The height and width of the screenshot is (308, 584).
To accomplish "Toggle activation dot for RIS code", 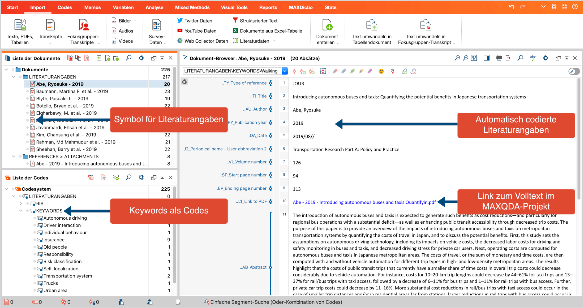I will click(x=27, y=203).
